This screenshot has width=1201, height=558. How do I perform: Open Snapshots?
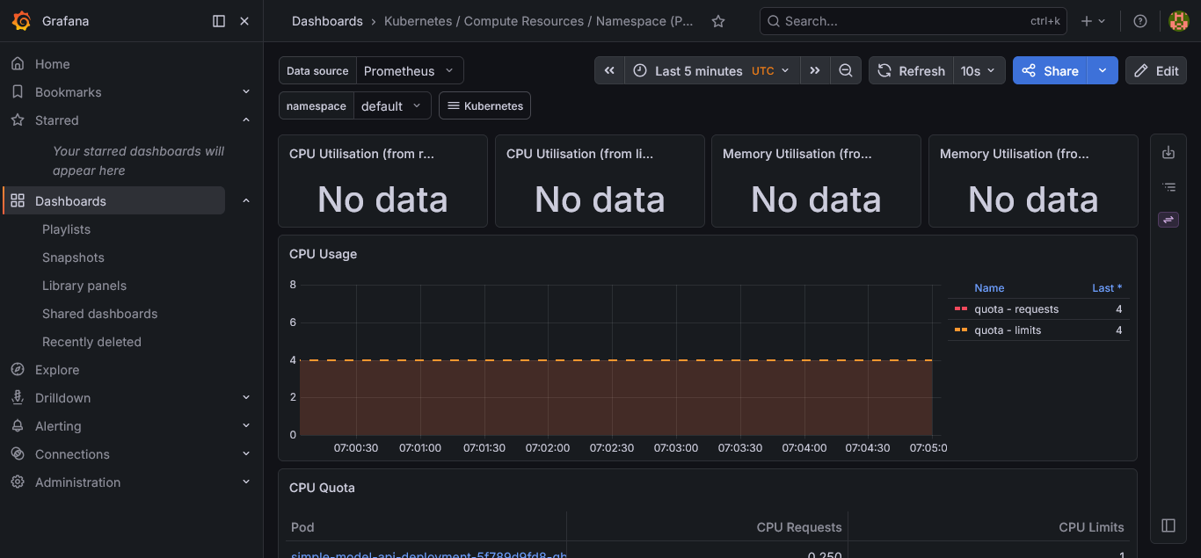tap(73, 257)
